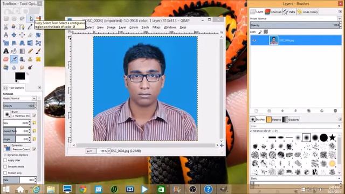Screen dimensions: 345x194
Task: Open the Select menu
Action: click(x=90, y=27)
